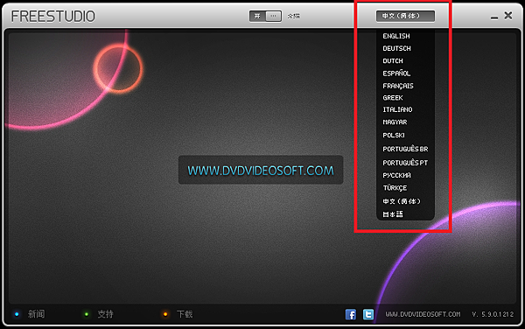Image resolution: width=525 pixels, height=329 pixels.
Task: Pick Magyar in the language list
Action: [395, 122]
